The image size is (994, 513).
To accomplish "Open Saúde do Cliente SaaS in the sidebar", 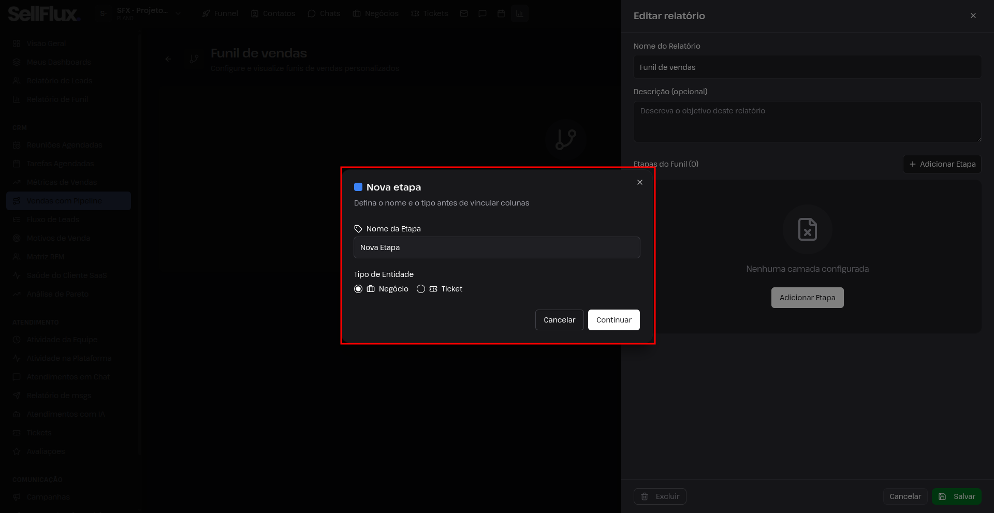I will [x=68, y=275].
